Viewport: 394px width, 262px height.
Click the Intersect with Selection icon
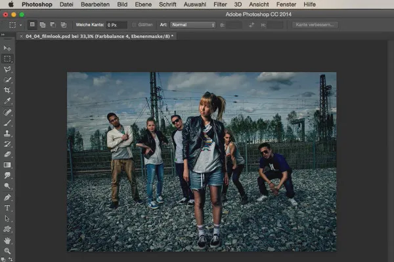click(63, 25)
